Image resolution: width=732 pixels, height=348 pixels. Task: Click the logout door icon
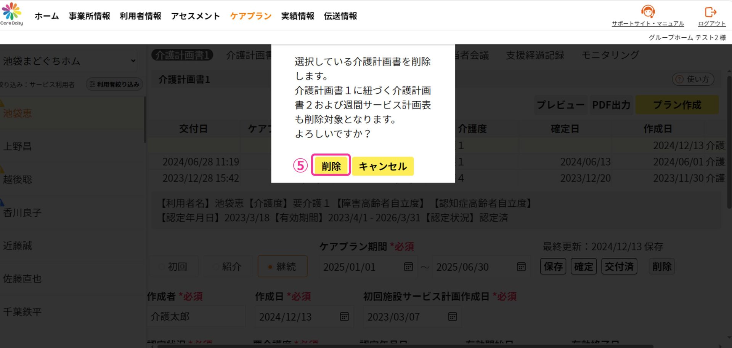pos(711,12)
